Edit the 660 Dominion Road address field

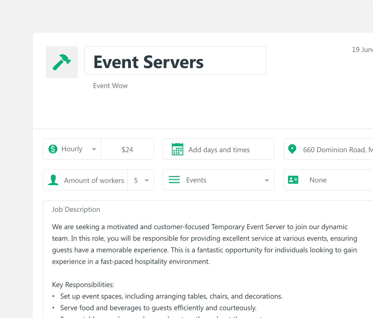336,150
